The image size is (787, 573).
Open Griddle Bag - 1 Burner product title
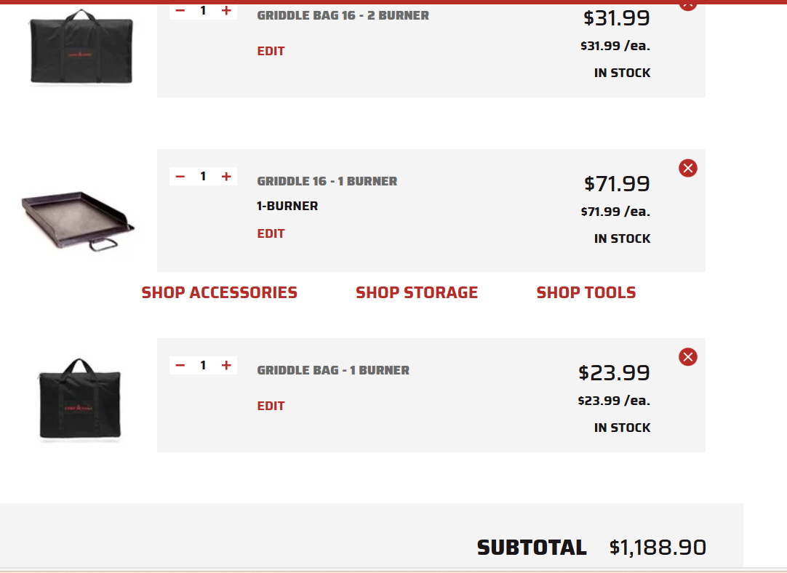pyautogui.click(x=333, y=370)
